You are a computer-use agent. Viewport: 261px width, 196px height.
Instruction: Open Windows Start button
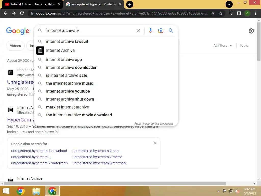coord(6,191)
